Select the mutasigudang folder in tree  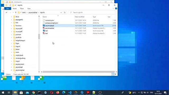(21, 58)
